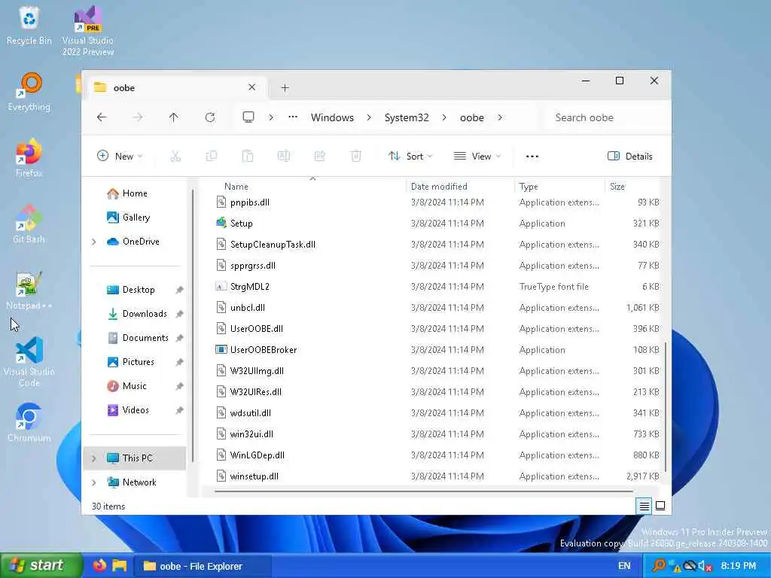Open Chromium desktop shortcut
Screen dimensions: 771x578
[29, 423]
